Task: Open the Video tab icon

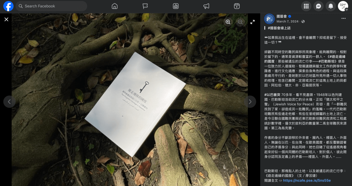Action: (x=237, y=6)
